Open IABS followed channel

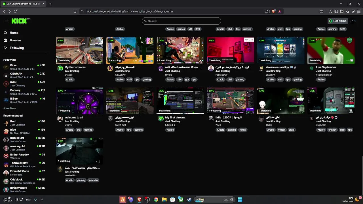tap(24, 84)
